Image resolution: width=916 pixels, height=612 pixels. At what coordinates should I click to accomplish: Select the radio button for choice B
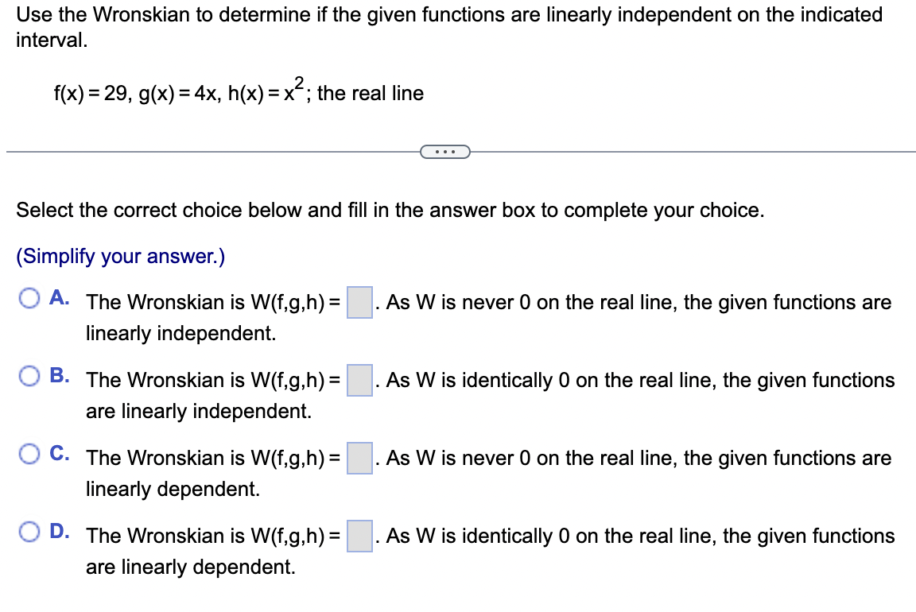[x=30, y=375]
